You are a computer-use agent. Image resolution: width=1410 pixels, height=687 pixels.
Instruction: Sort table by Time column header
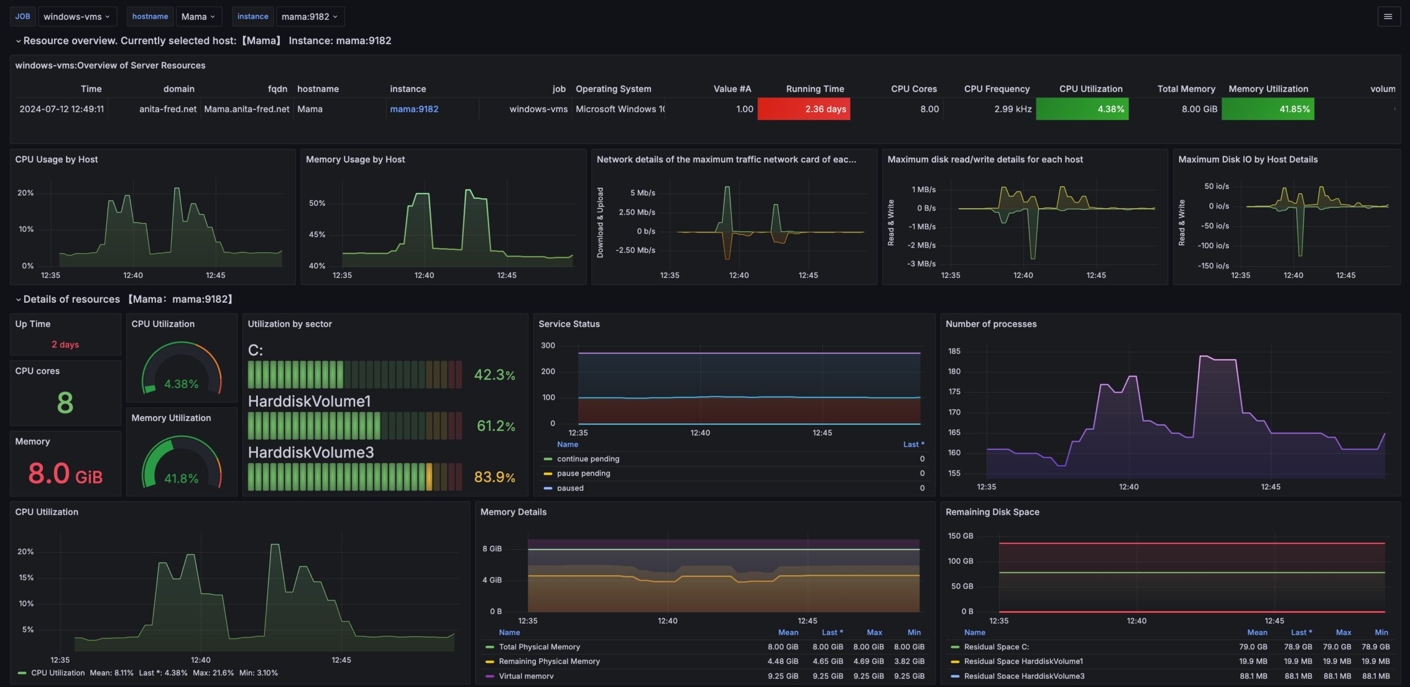click(x=91, y=89)
